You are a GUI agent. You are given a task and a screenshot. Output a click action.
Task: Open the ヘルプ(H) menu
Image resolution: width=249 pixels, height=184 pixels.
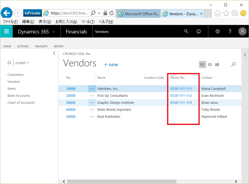pyautogui.click(x=106, y=22)
